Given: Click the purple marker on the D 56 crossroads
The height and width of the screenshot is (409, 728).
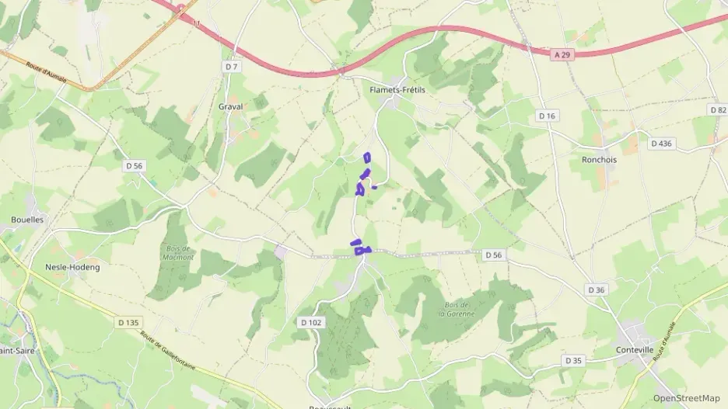Looking at the screenshot, I should 360,248.
